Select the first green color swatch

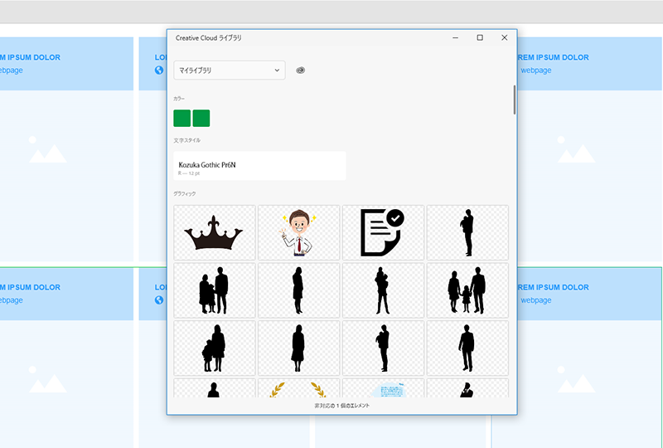click(182, 118)
